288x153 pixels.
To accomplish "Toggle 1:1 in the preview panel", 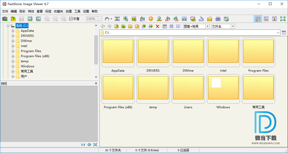I will (83, 145).
